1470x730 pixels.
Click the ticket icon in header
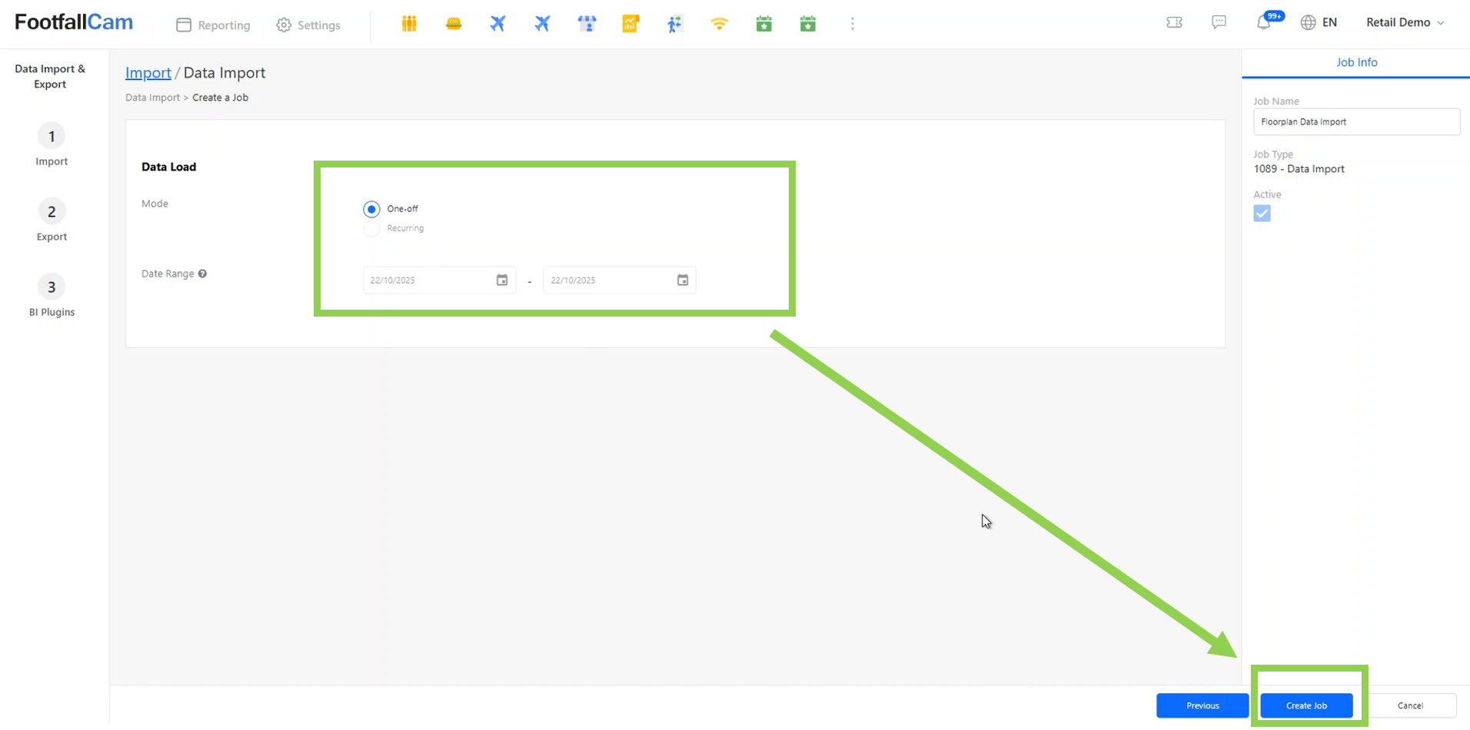1174,22
